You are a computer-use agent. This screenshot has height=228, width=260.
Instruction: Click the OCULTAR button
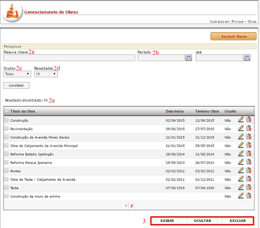coord(202,221)
